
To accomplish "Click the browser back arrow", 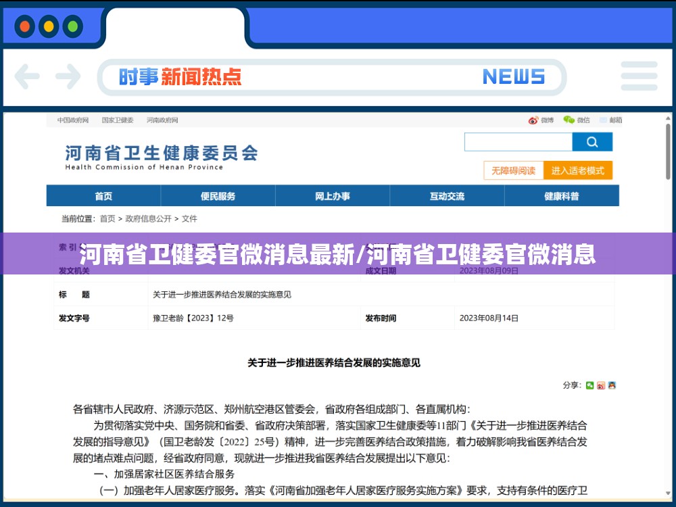I will point(27,76).
